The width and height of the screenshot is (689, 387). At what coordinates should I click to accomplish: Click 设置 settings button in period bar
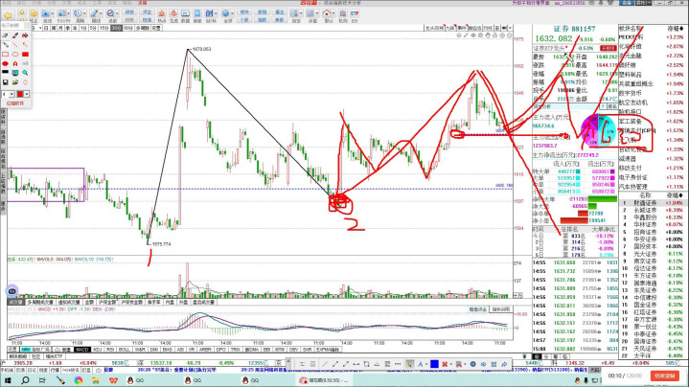(156, 28)
